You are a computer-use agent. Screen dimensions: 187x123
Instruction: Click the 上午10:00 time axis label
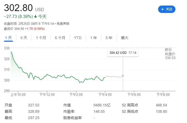click(x=18, y=94)
